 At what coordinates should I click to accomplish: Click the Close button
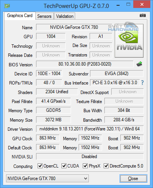[133, 179]
